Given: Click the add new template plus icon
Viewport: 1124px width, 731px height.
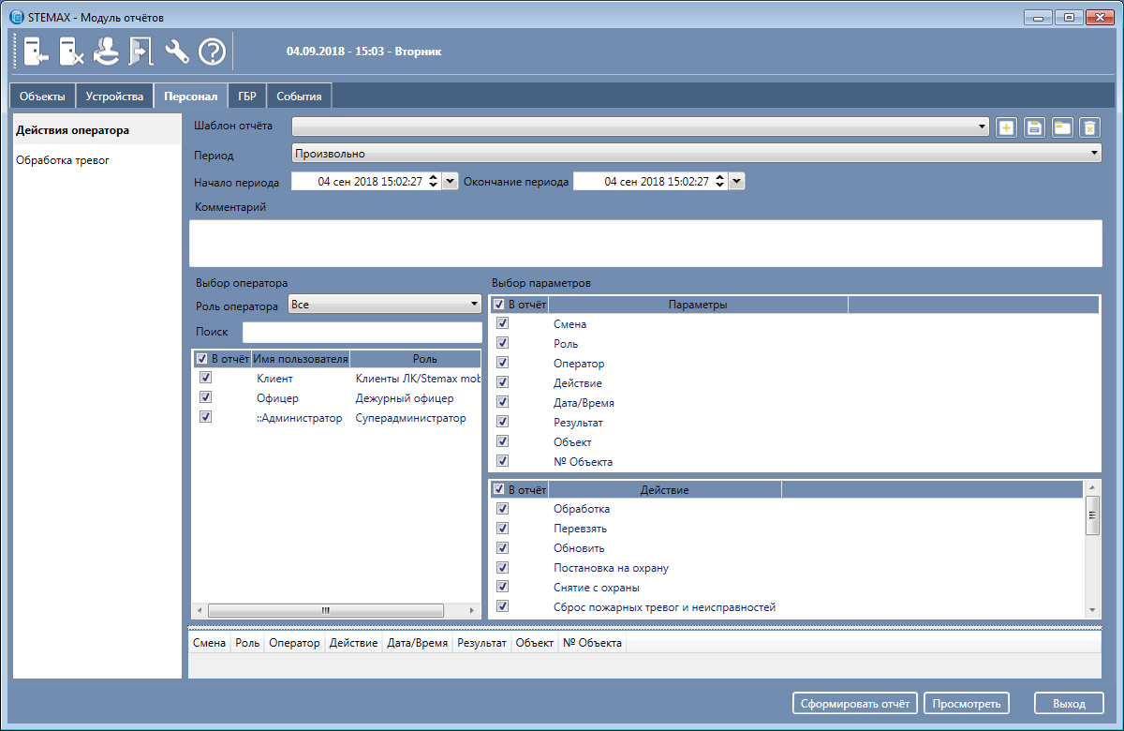Looking at the screenshot, I should click(1007, 127).
